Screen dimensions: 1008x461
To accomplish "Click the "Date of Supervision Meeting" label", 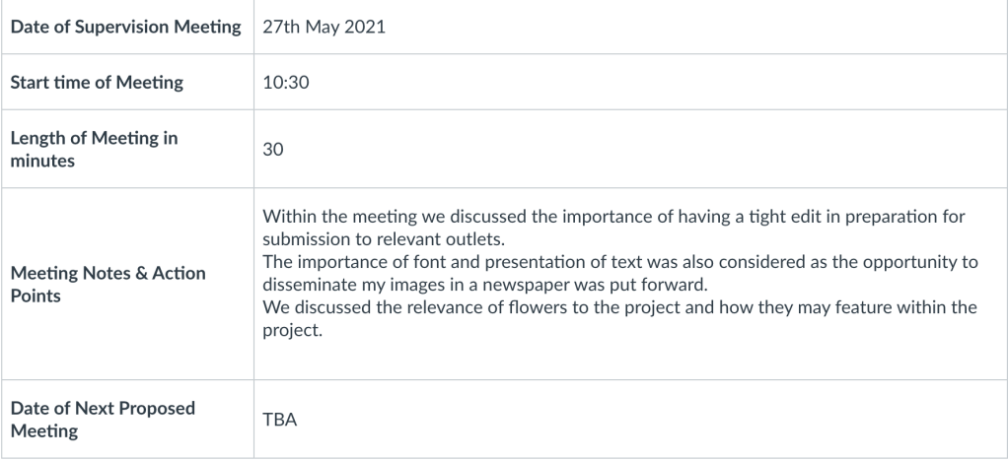I will (125, 27).
